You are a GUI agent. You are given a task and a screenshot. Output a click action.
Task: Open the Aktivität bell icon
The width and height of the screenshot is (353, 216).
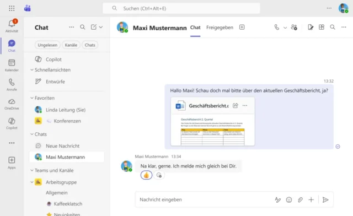click(12, 23)
